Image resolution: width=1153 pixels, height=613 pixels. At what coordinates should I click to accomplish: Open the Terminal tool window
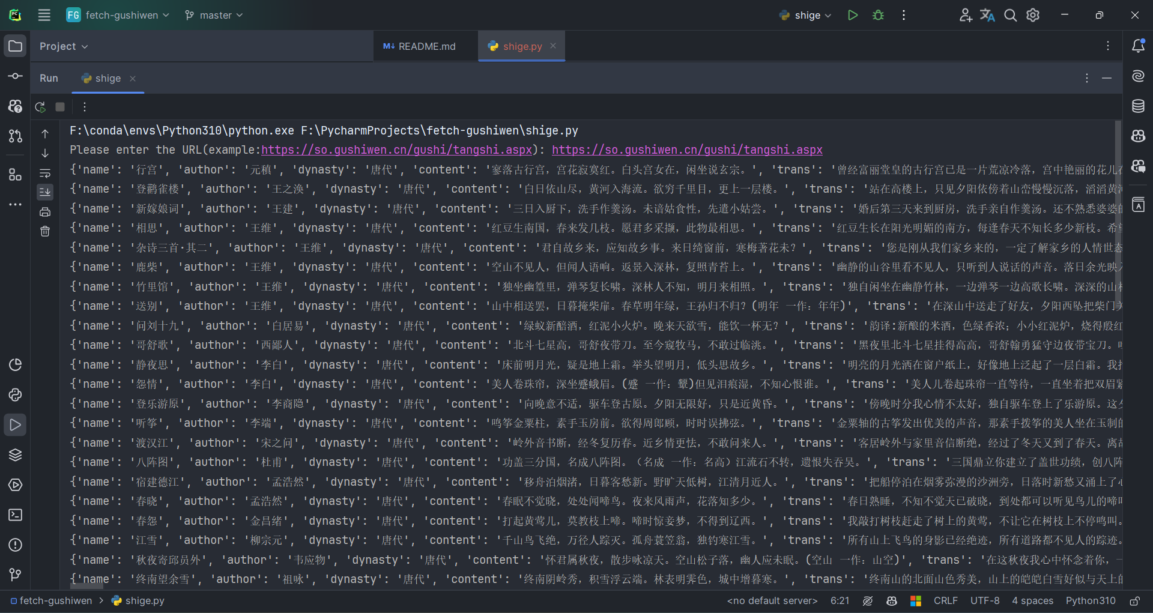pyautogui.click(x=16, y=515)
